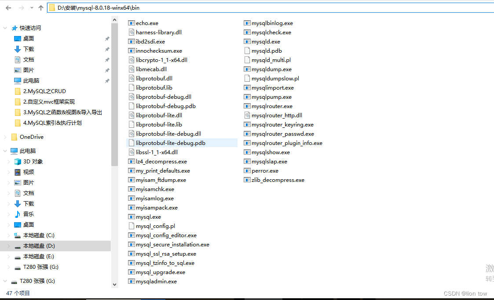Viewport: 494px width, 300px height.
Task: Select echo.exe file
Action: [x=147, y=23]
